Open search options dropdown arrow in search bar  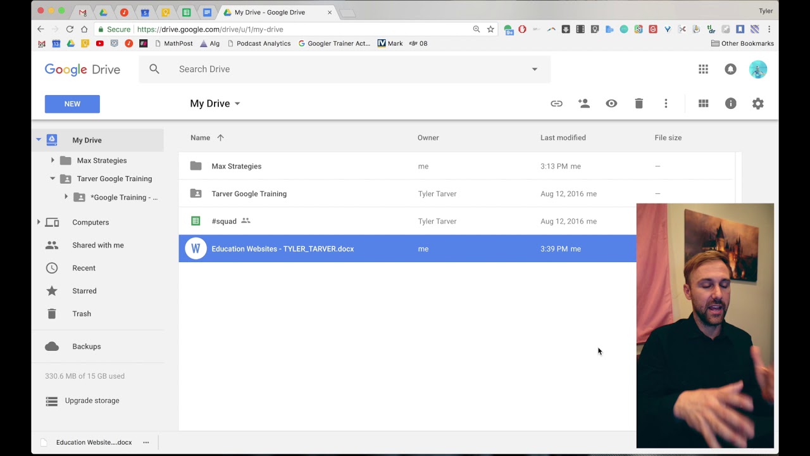535,69
